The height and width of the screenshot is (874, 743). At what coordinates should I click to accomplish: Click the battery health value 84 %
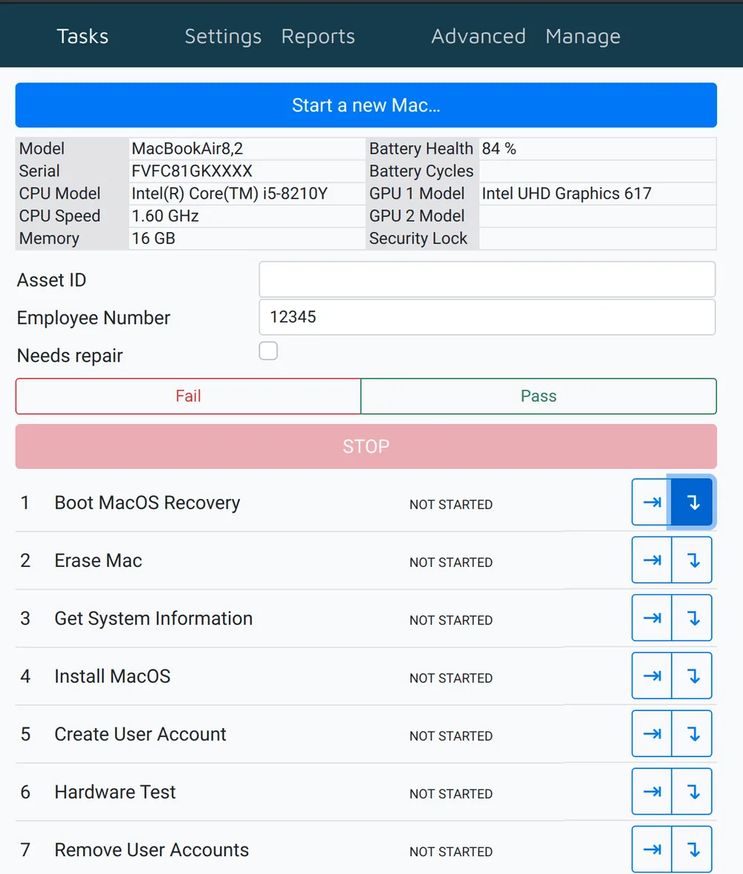499,149
